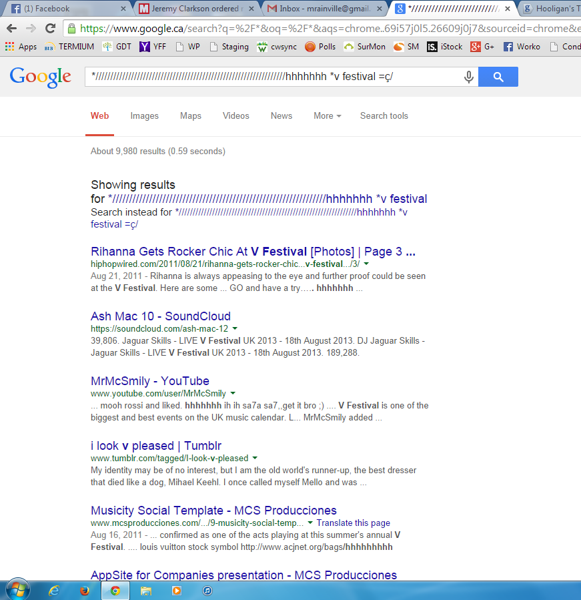This screenshot has height=600, width=581.
Task: Open AppSite for Companies presentation result
Action: [x=243, y=575]
